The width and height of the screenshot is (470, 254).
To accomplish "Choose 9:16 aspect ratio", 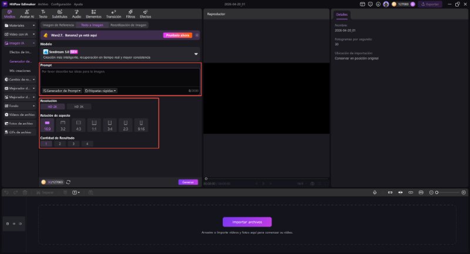I will pos(141,126).
